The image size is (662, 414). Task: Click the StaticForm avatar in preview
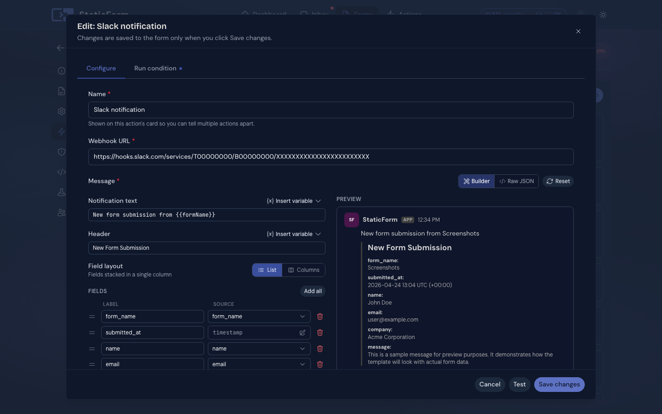352,220
